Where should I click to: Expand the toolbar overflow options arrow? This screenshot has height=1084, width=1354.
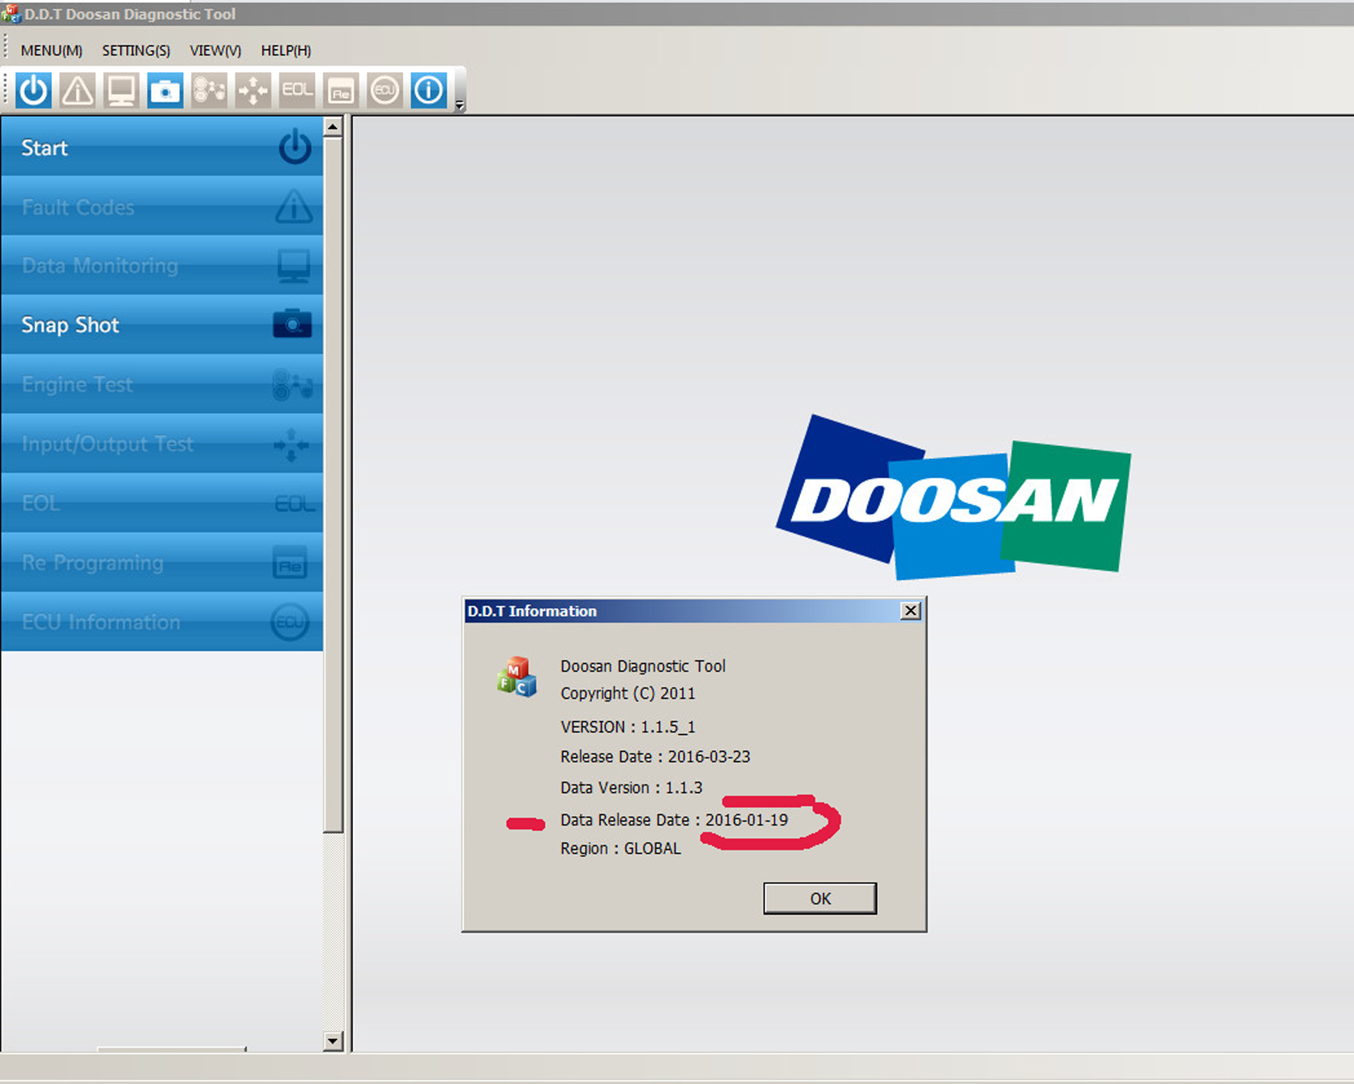(459, 105)
